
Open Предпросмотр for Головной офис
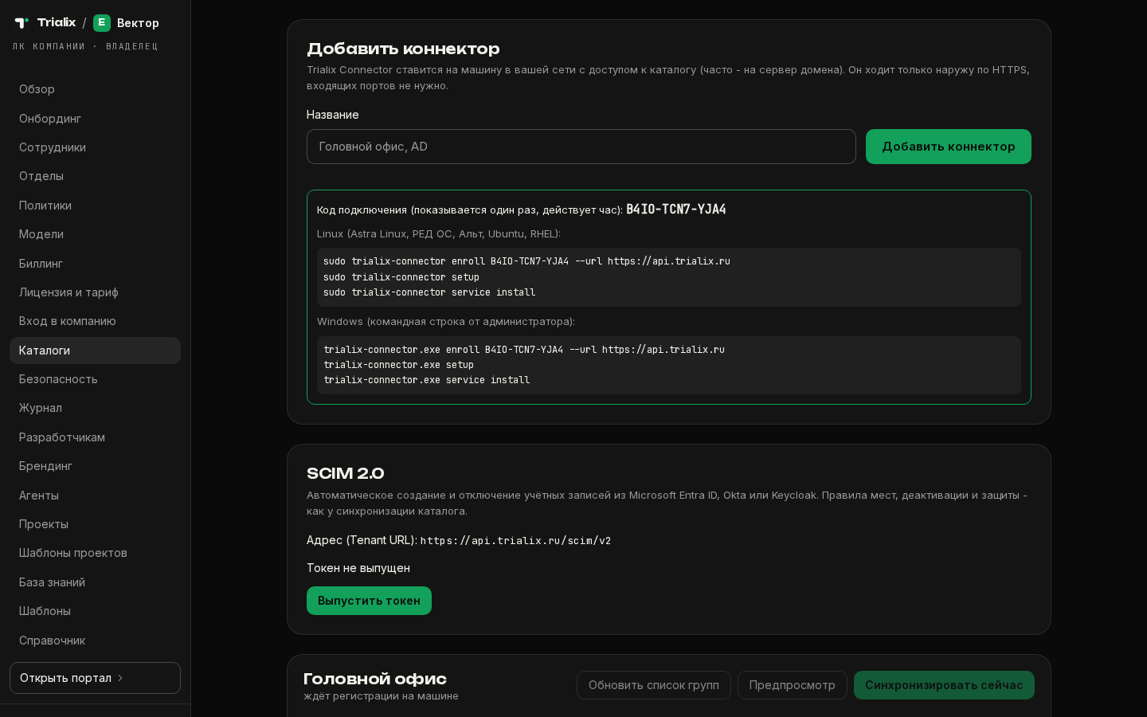tap(793, 685)
